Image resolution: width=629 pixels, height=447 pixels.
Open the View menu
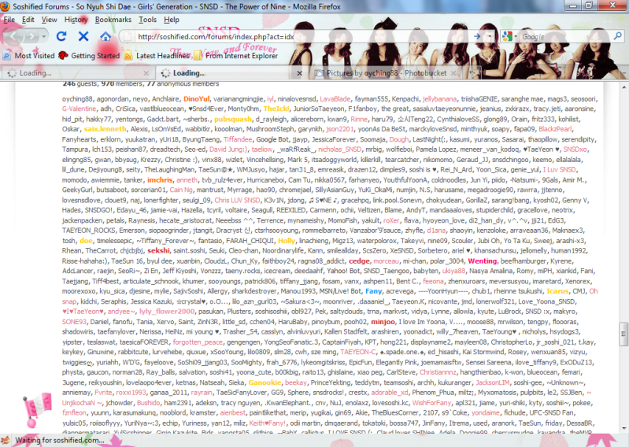point(49,20)
